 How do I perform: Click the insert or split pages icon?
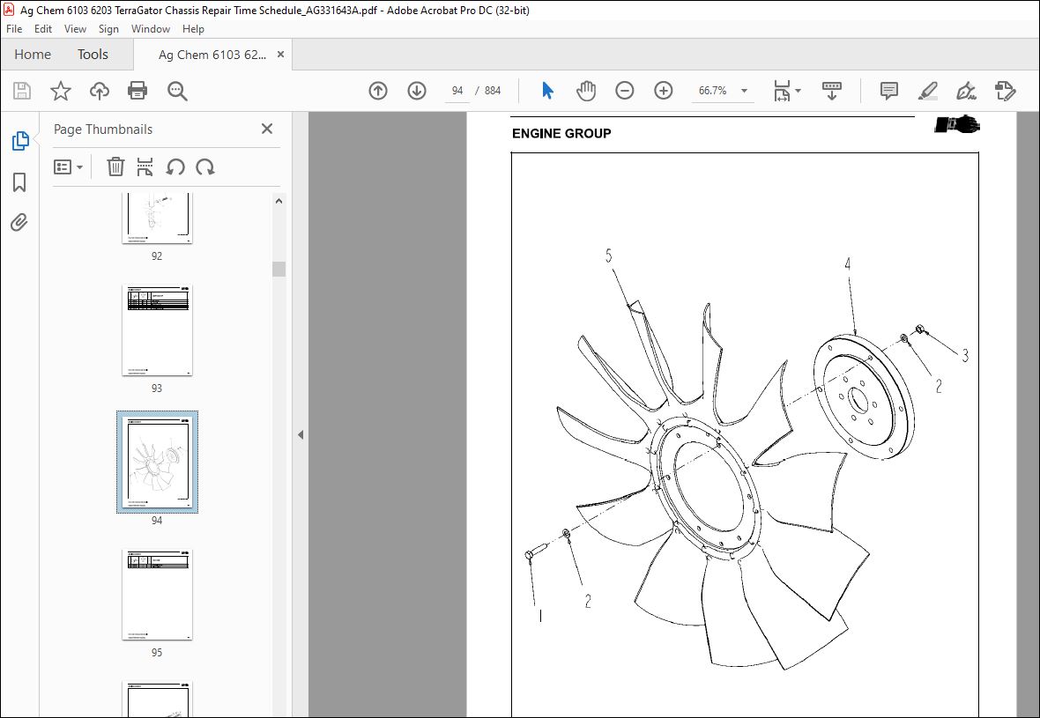pyautogui.click(x=145, y=167)
